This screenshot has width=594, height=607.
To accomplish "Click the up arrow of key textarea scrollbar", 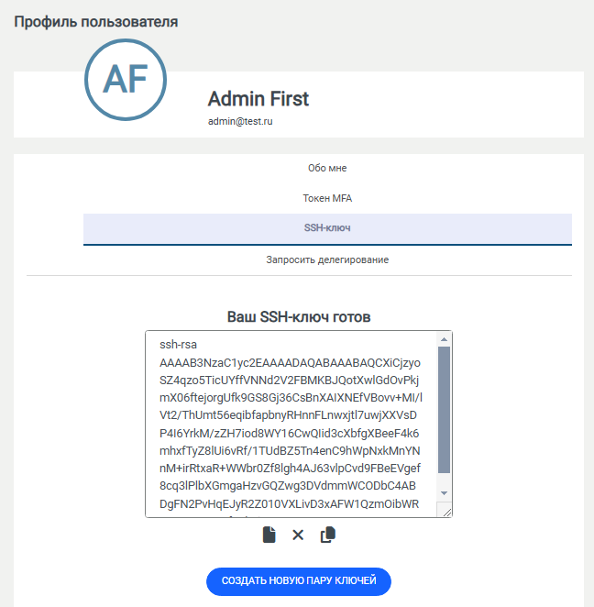I will coord(444,339).
